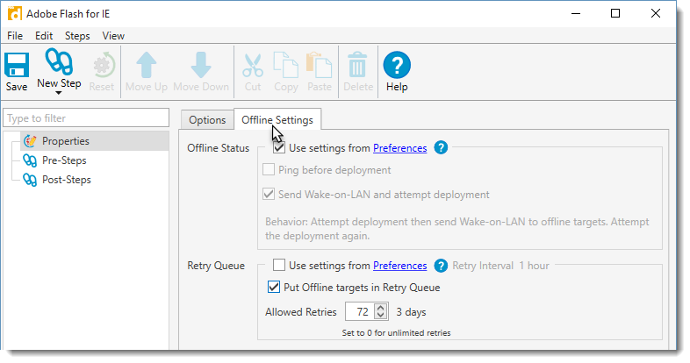This screenshot has height=363, width=690.
Task: Click the Type to filter field
Action: 85,117
